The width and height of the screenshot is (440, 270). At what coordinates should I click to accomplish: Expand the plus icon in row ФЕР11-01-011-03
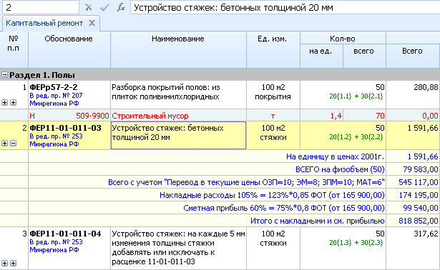point(4,144)
